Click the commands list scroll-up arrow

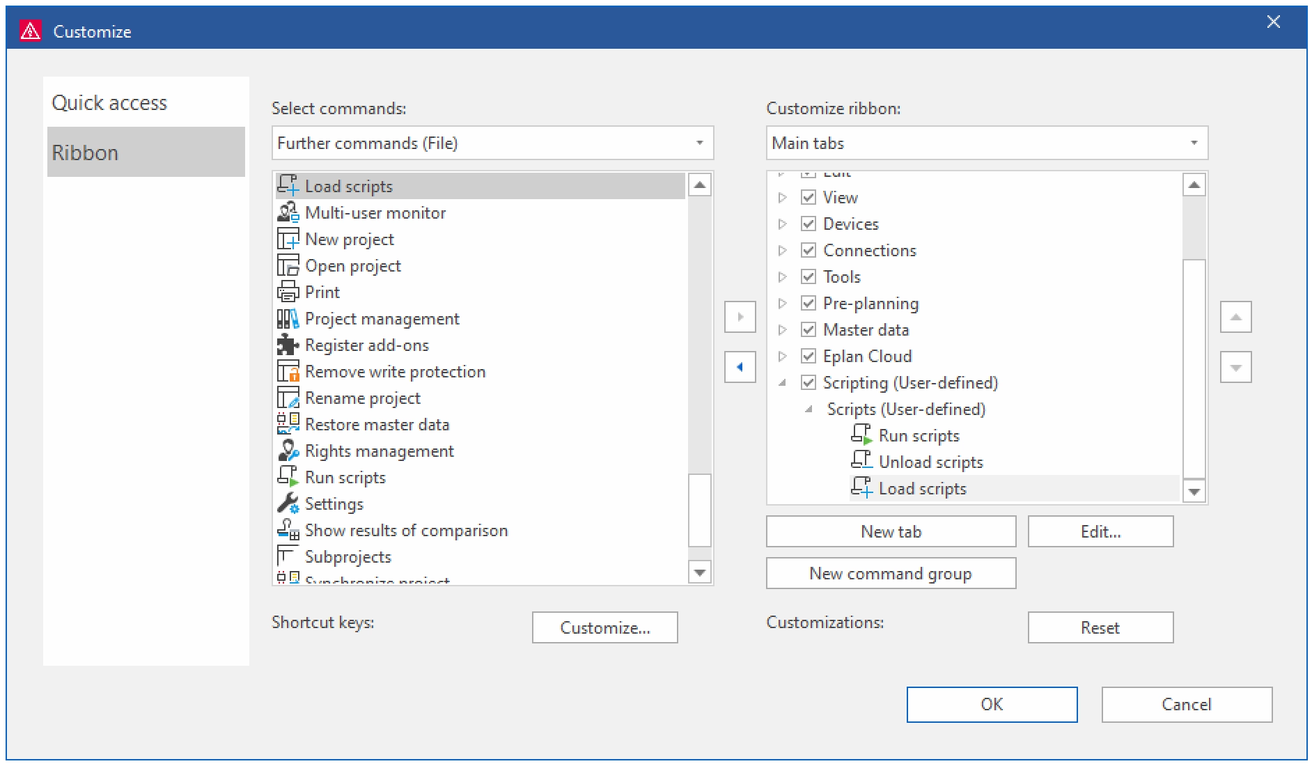[699, 185]
